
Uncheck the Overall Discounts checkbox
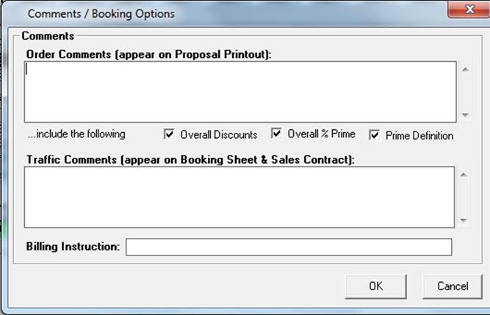(x=170, y=134)
